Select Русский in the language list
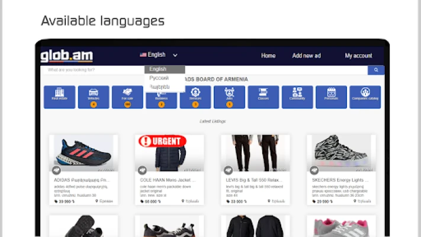The width and height of the screenshot is (421, 237). 159,78
